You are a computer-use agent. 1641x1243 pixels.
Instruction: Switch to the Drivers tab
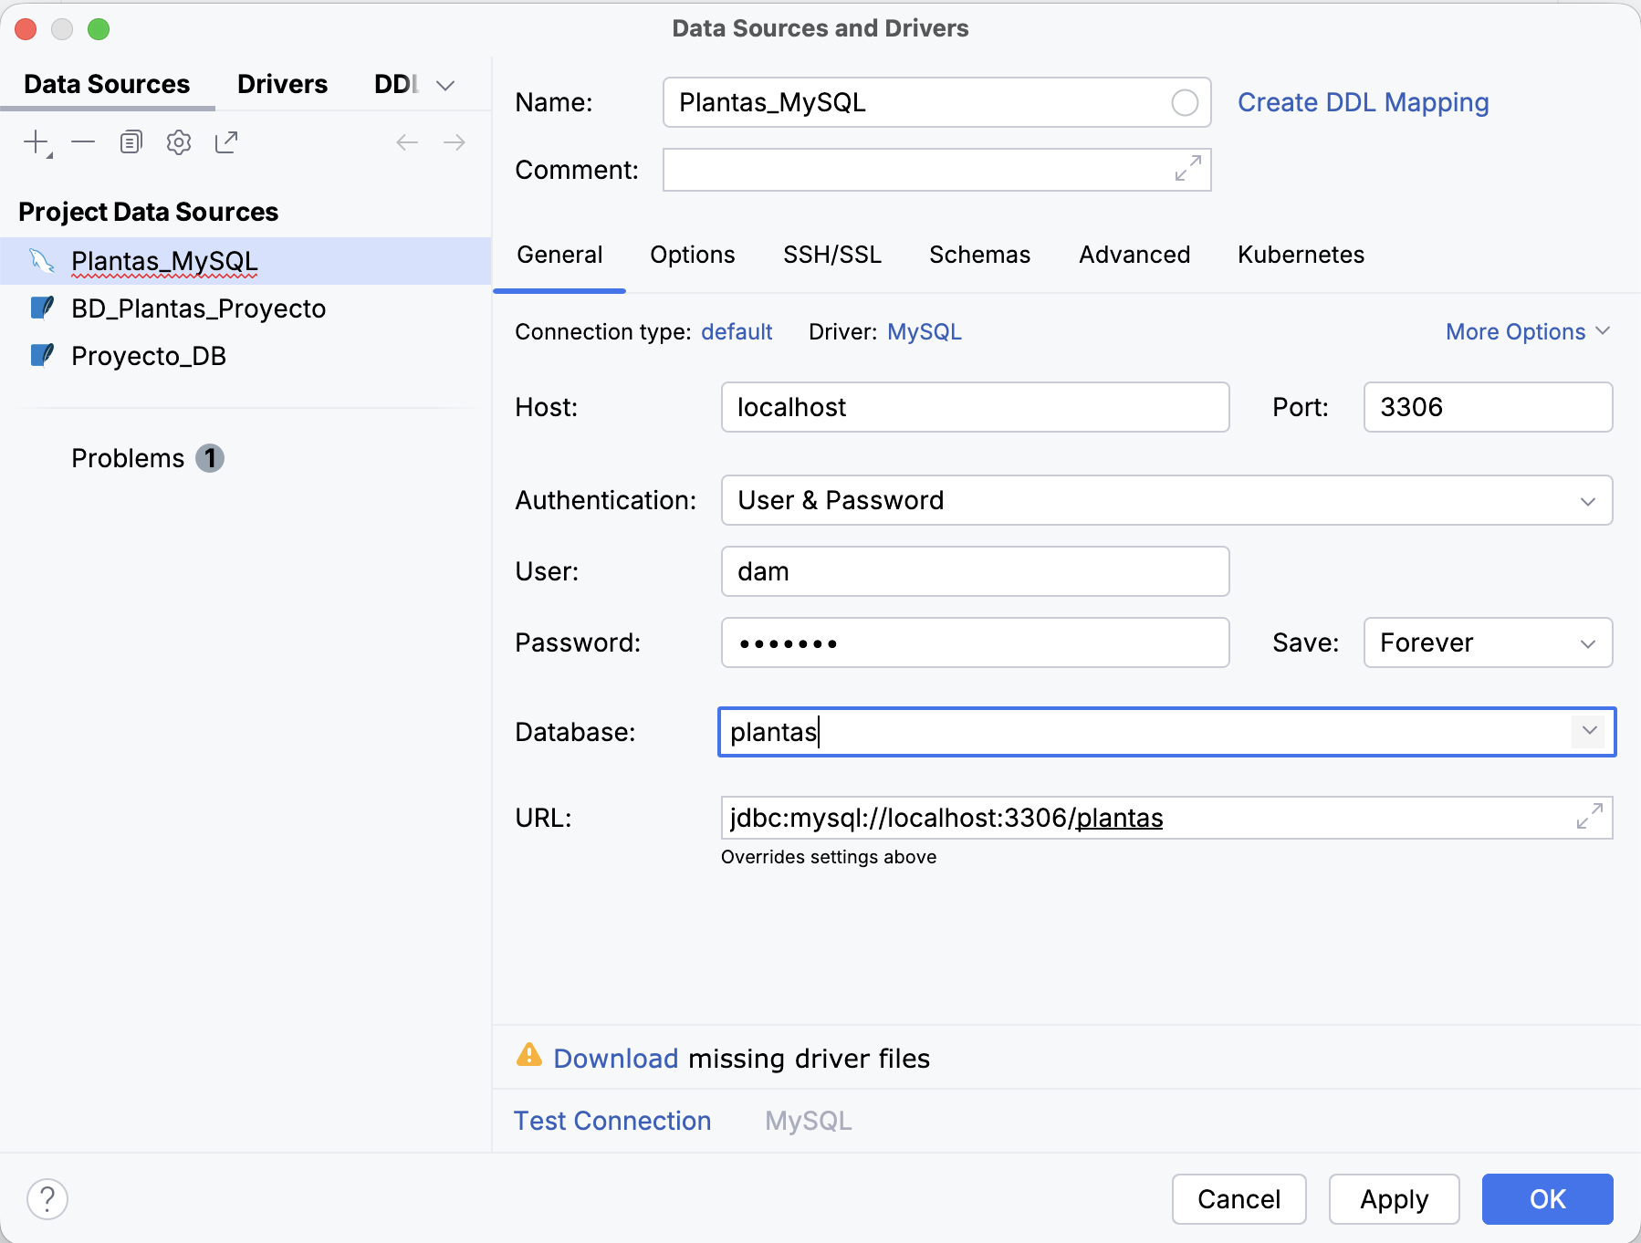tap(282, 84)
